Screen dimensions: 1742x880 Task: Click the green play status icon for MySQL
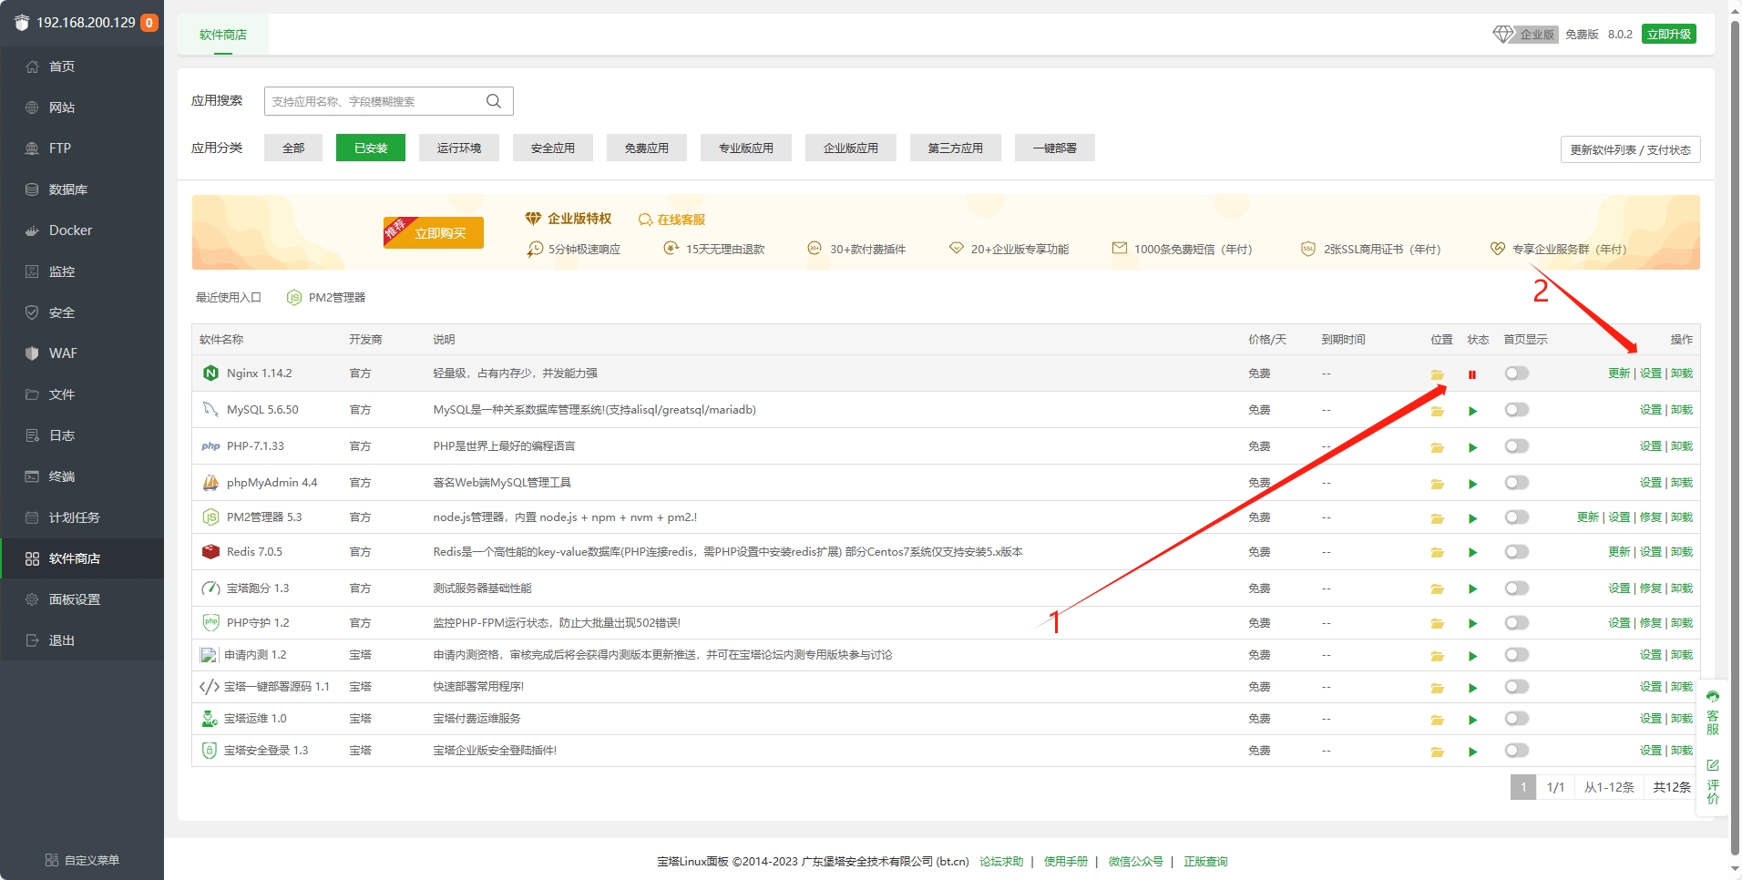(1472, 411)
